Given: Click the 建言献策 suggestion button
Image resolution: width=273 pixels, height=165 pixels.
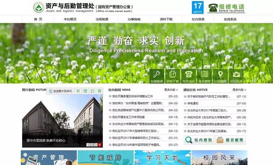Looking at the screenshot, I should 230,140.
